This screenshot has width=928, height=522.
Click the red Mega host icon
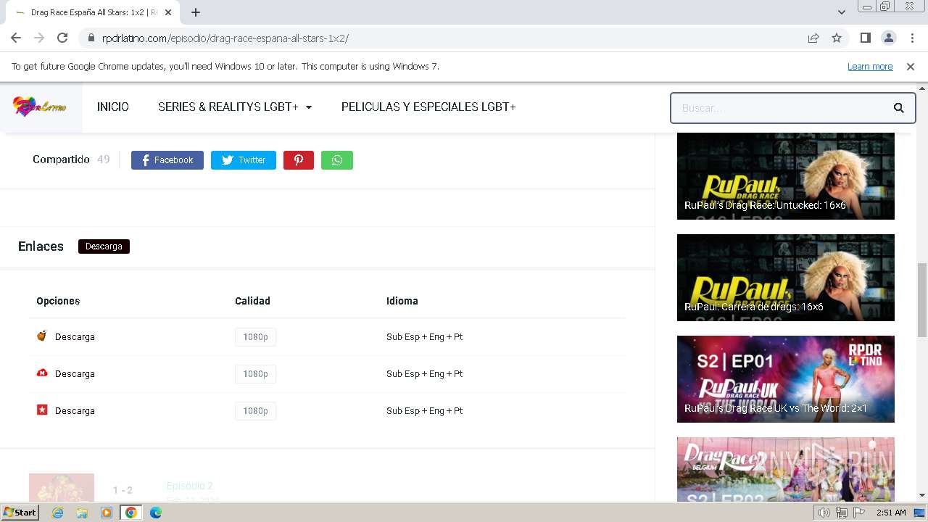pyautogui.click(x=42, y=373)
